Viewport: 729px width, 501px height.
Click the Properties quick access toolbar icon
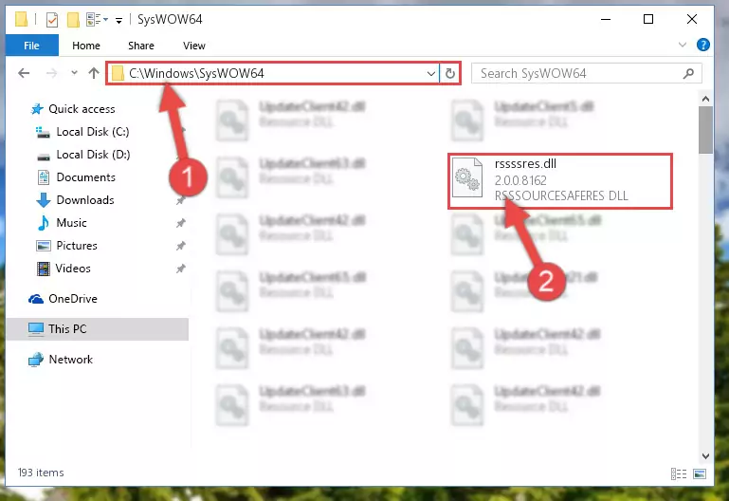click(52, 20)
